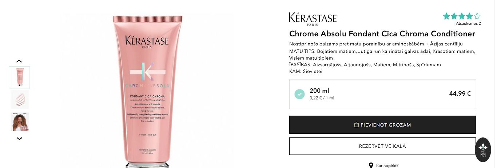Image resolution: width=497 pixels, height=168 pixels.
Task: Click the up chevron above the thumbnails
Action: [x=19, y=61]
